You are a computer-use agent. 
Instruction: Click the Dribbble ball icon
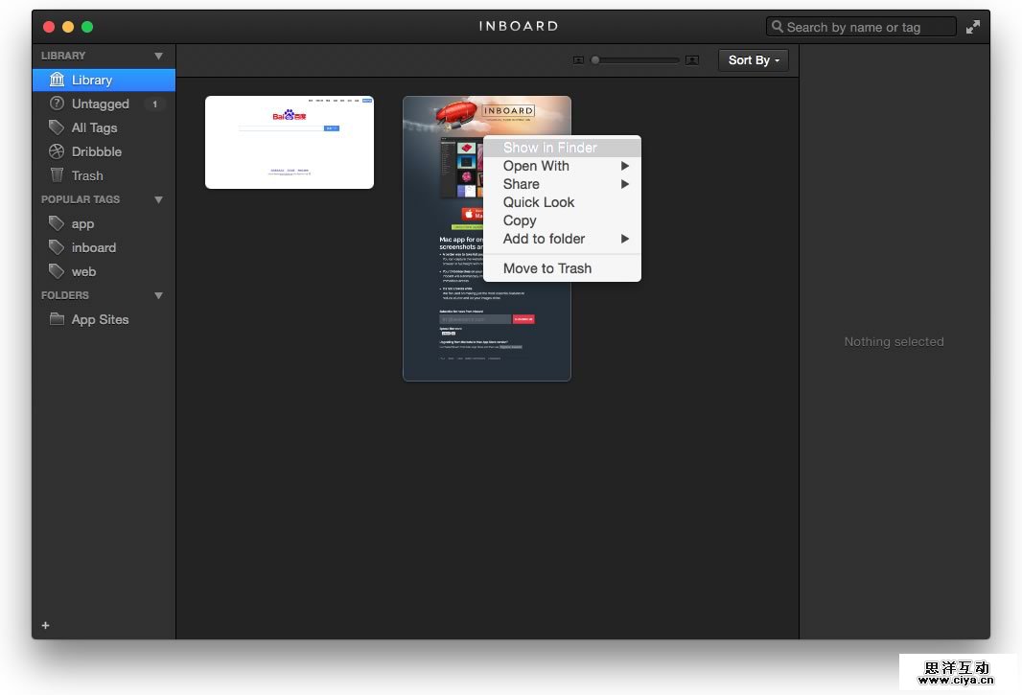click(x=57, y=151)
